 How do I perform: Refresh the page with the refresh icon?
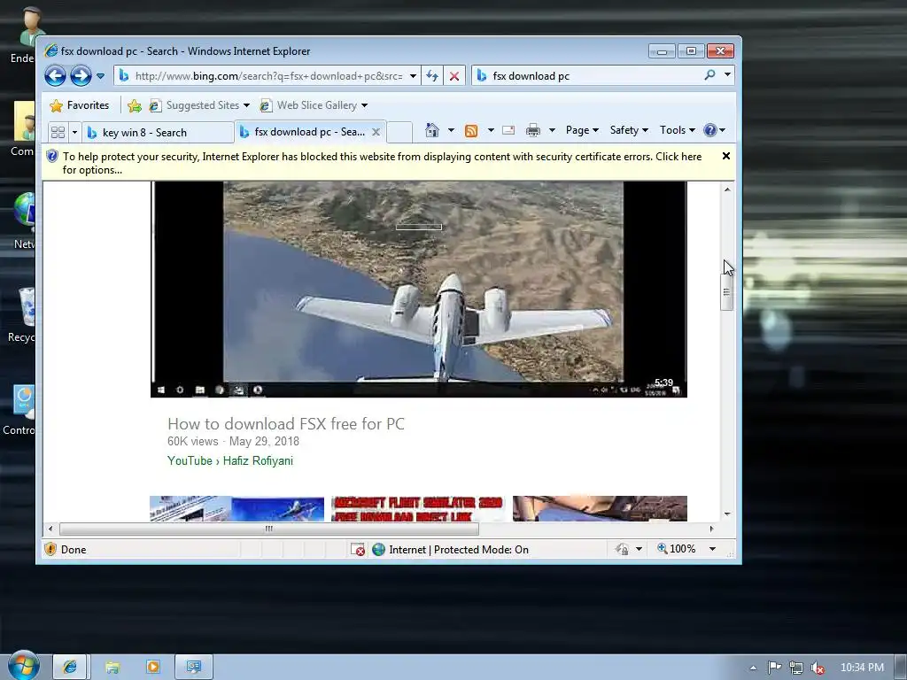[432, 76]
